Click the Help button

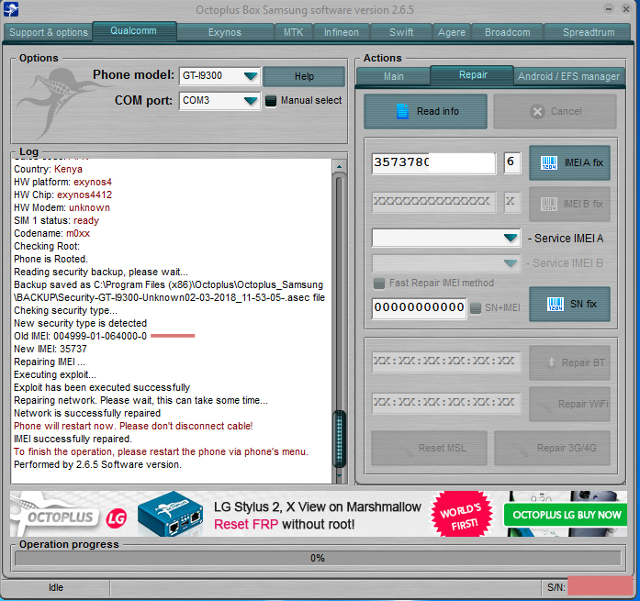(304, 76)
